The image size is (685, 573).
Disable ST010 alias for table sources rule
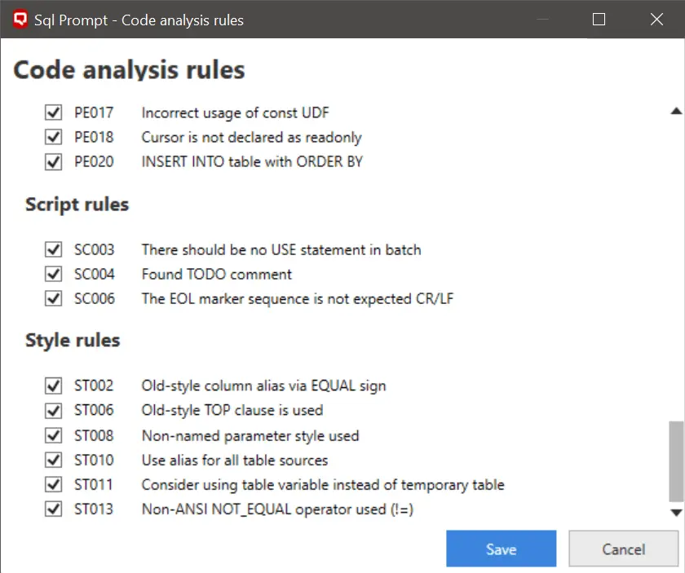click(x=53, y=459)
